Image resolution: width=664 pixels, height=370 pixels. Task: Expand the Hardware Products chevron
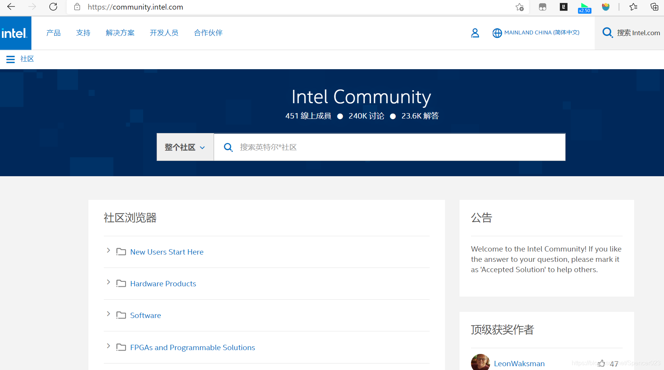108,282
